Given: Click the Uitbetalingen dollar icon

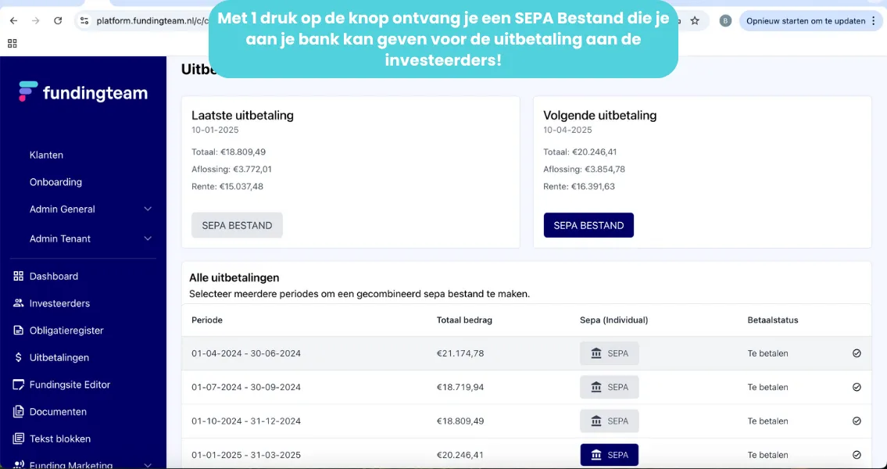Looking at the screenshot, I should (19, 357).
